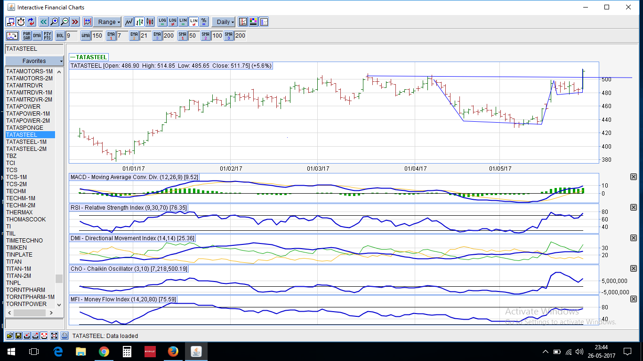The height and width of the screenshot is (361, 643).
Task: Select TATAMOTORS-1M in the symbol list
Action: pos(30,71)
